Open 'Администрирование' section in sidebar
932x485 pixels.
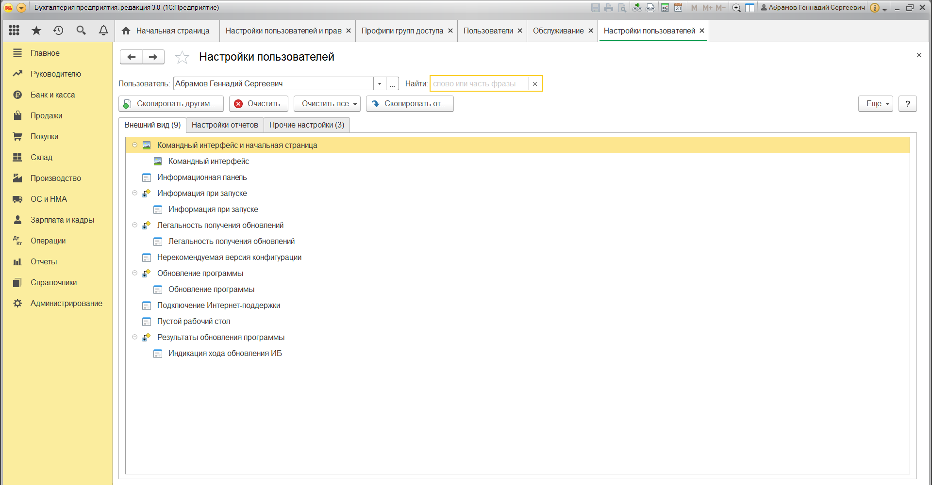[66, 304]
